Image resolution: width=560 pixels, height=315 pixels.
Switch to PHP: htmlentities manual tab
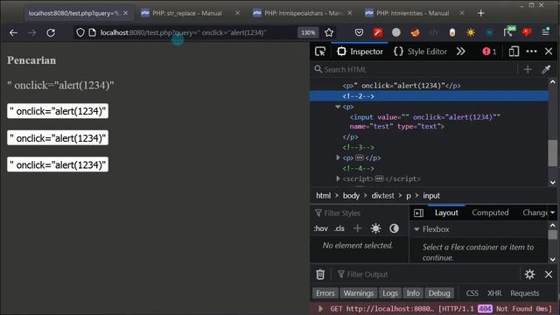412,13
